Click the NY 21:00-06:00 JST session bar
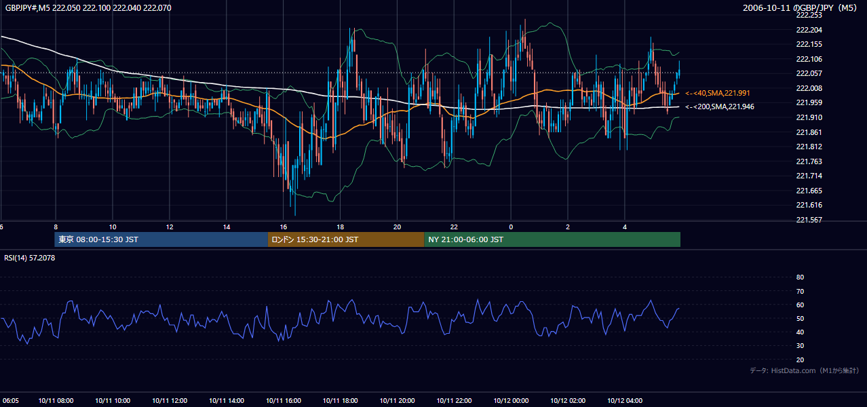The width and height of the screenshot is (867, 407). point(552,239)
